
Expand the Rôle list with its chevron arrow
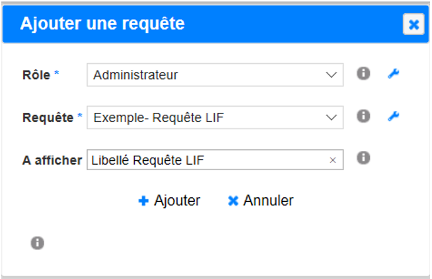(x=332, y=75)
